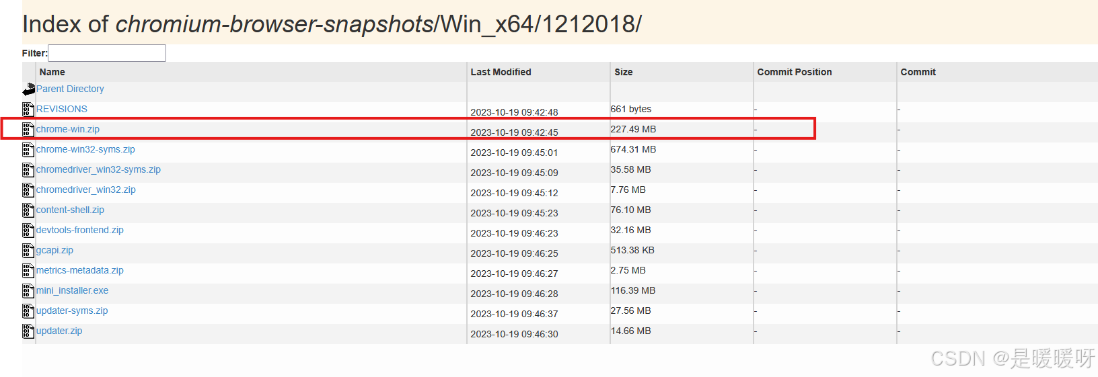Download content-shell.zip
Screen dimensions: 1098x377
pyautogui.click(x=70, y=210)
